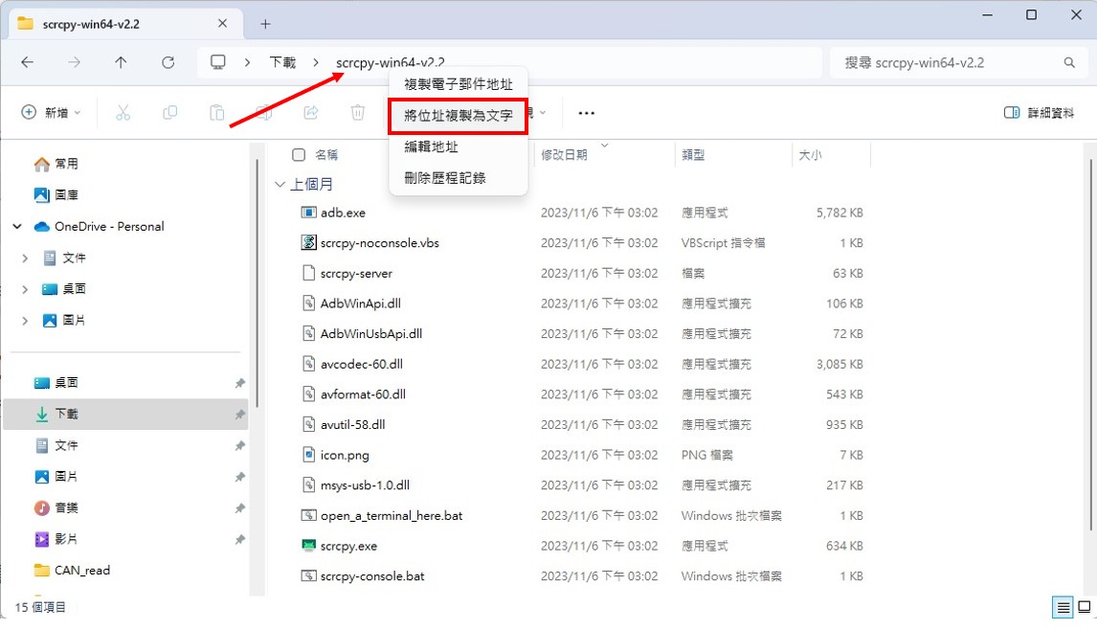Collapse the 上個月 file group
This screenshot has height=630, width=1097.
tap(280, 184)
